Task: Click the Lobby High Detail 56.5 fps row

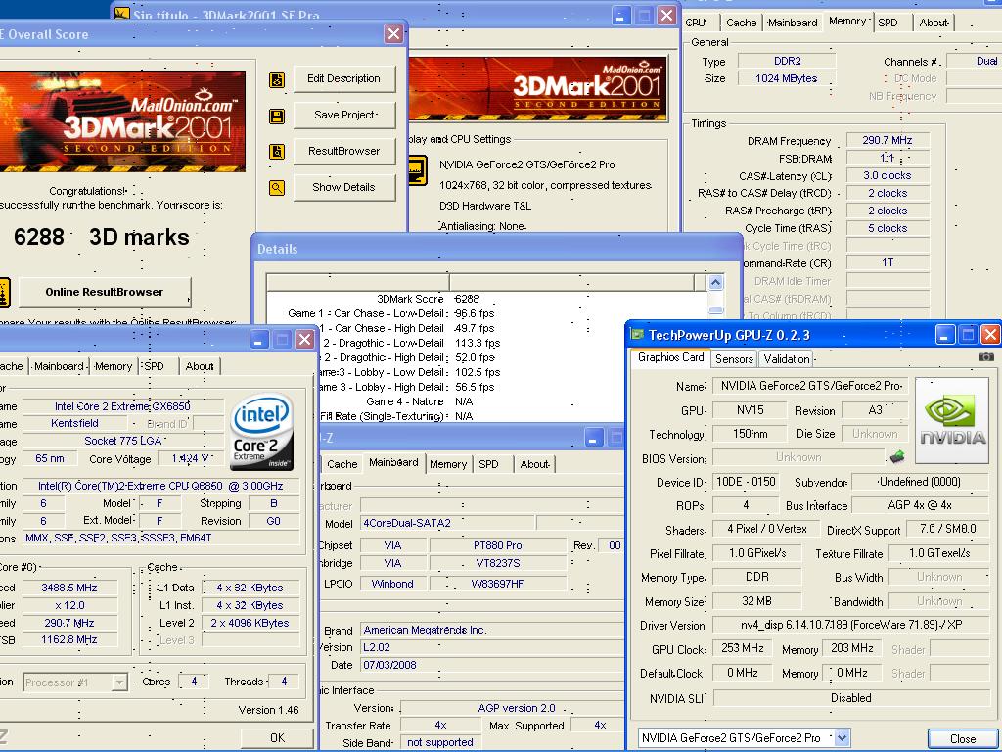Action: point(487,387)
